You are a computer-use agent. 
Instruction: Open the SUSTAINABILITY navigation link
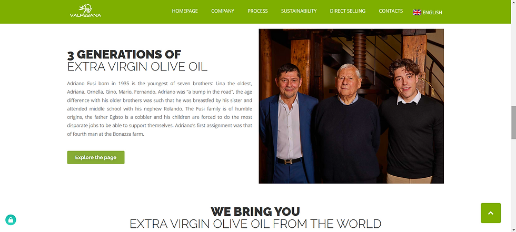click(x=299, y=11)
